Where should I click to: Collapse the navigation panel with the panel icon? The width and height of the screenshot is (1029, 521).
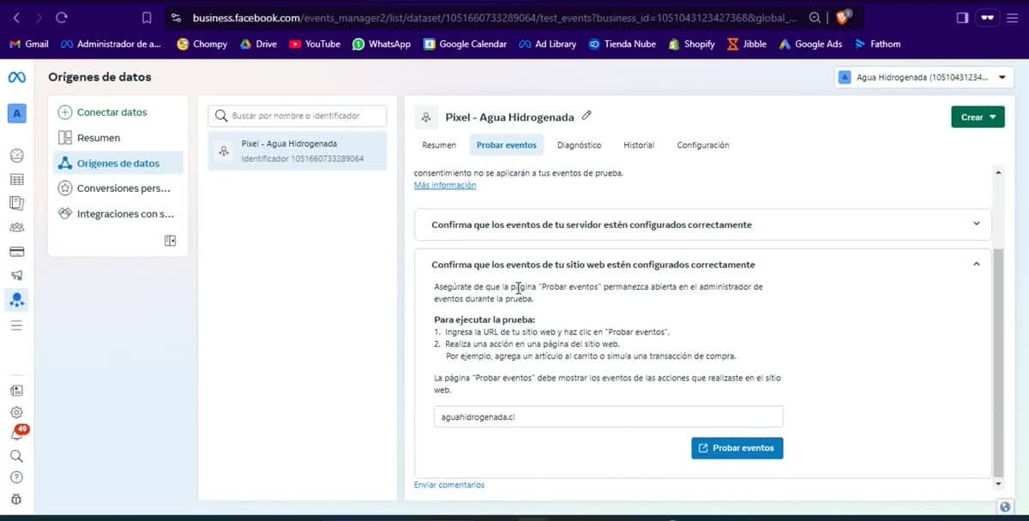[170, 241]
